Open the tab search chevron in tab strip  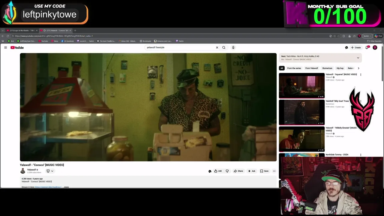3,30
